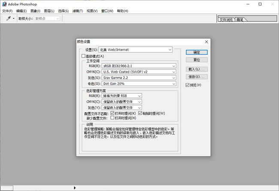The width and height of the screenshot is (279, 191).
Task: Select the Eyedropper tool icon in options bar
Action: coord(8,19)
